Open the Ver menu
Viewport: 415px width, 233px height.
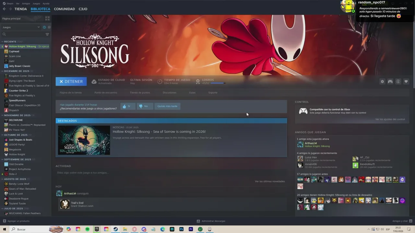click(18, 4)
